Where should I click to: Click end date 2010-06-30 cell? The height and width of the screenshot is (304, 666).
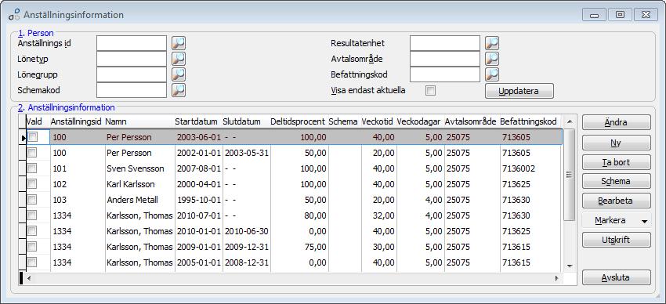246,231
